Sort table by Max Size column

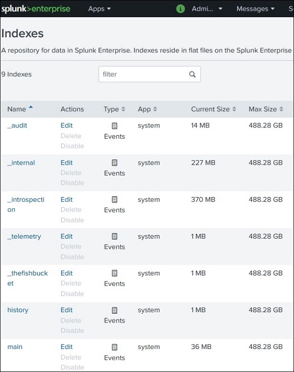[266, 109]
